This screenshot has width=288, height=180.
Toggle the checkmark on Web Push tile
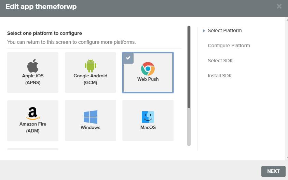[128, 58]
